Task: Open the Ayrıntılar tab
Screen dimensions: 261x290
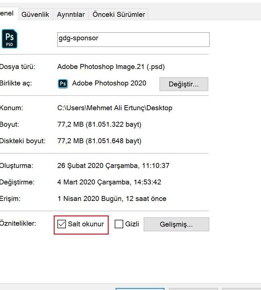Action: click(71, 15)
